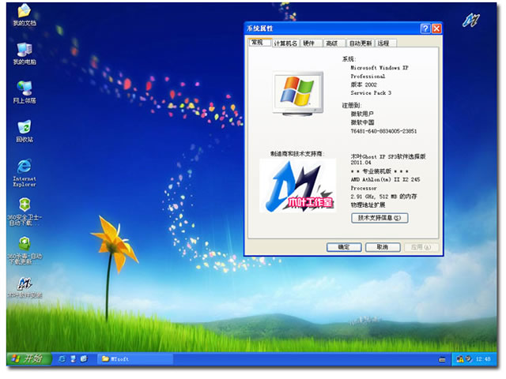Image resolution: width=506 pixels, height=379 pixels.
Task: Switch to the MYsoft taskbar window
Action: tap(135, 358)
